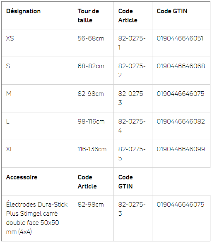Image resolution: width=212 pixels, height=243 pixels.
Task: Click the Électrodes Dura-Stick Plus Stimgel text
Action: pos(37,209)
